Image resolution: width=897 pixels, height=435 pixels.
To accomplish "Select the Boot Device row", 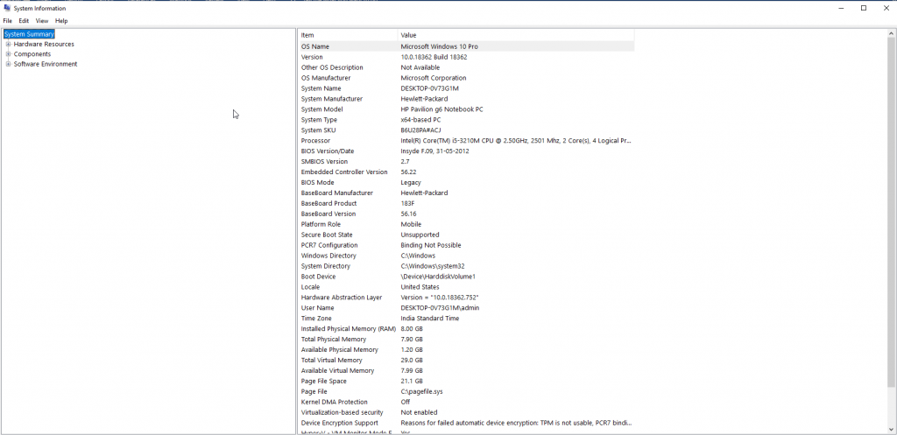I will [x=466, y=277].
